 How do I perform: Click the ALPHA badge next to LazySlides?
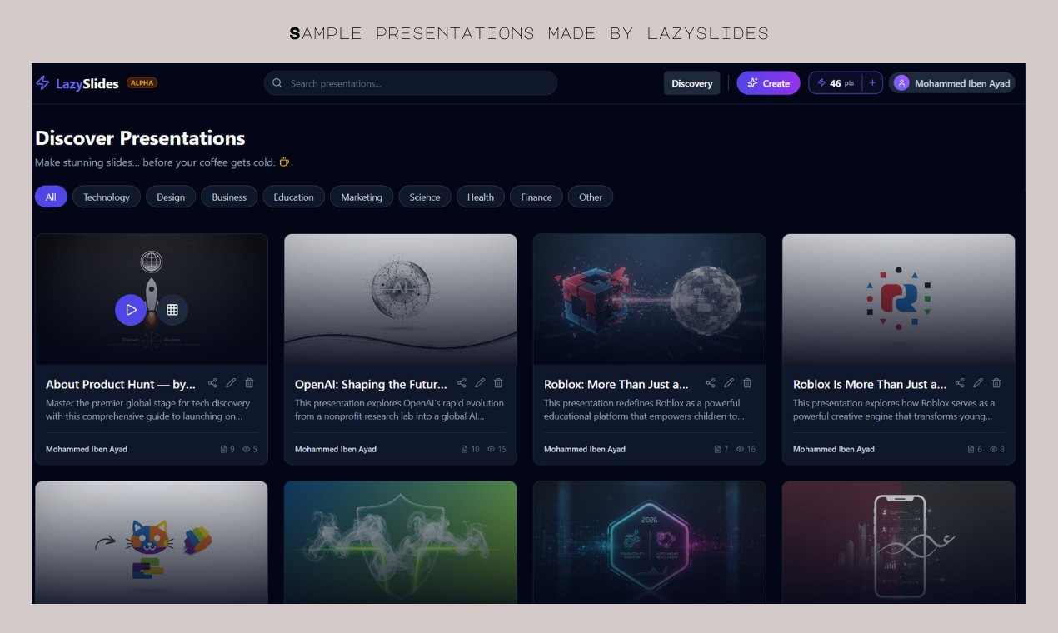point(142,82)
